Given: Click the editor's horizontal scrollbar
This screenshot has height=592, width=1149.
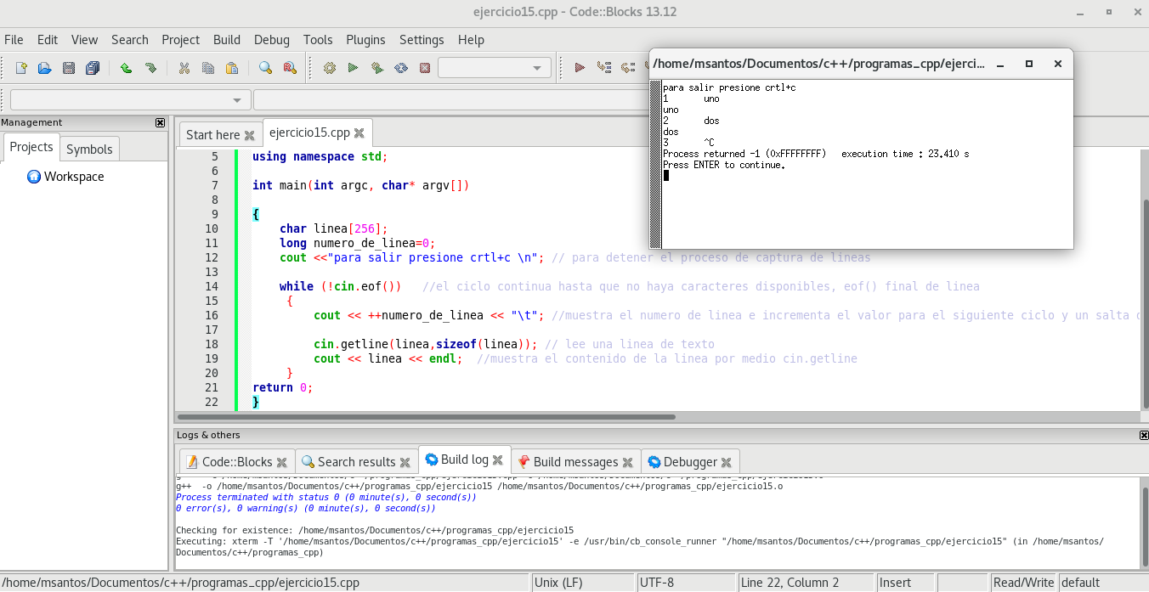Looking at the screenshot, I should coord(425,417).
